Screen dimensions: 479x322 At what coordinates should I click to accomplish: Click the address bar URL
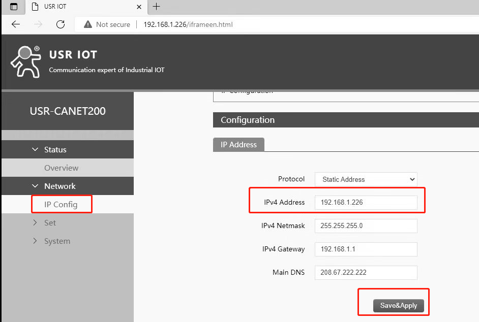[x=188, y=24]
